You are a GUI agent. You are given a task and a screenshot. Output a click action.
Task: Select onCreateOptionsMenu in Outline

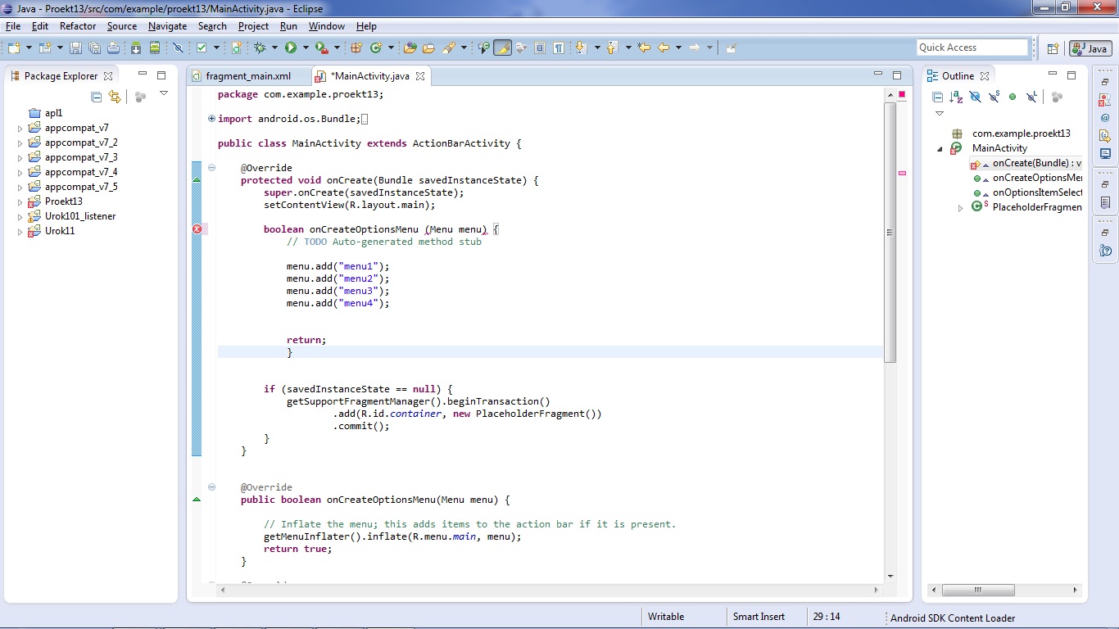[x=1027, y=178]
